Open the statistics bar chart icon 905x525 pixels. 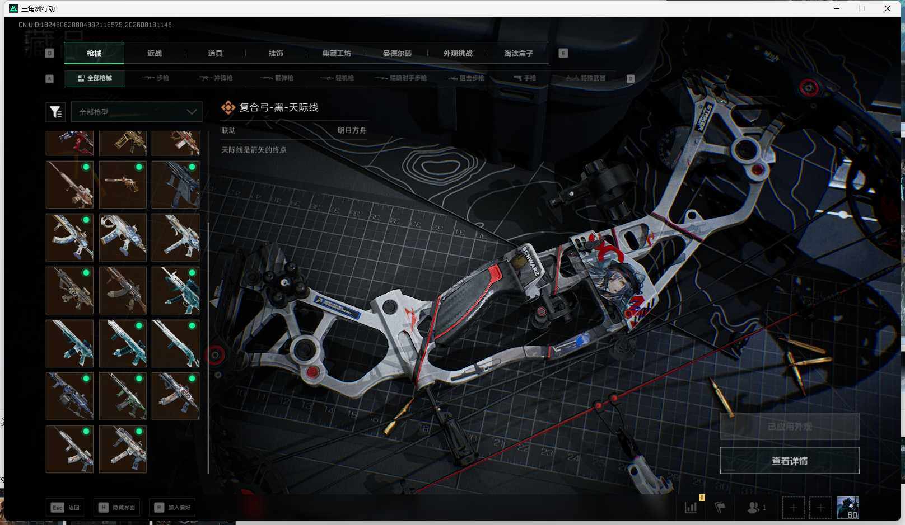tap(692, 507)
